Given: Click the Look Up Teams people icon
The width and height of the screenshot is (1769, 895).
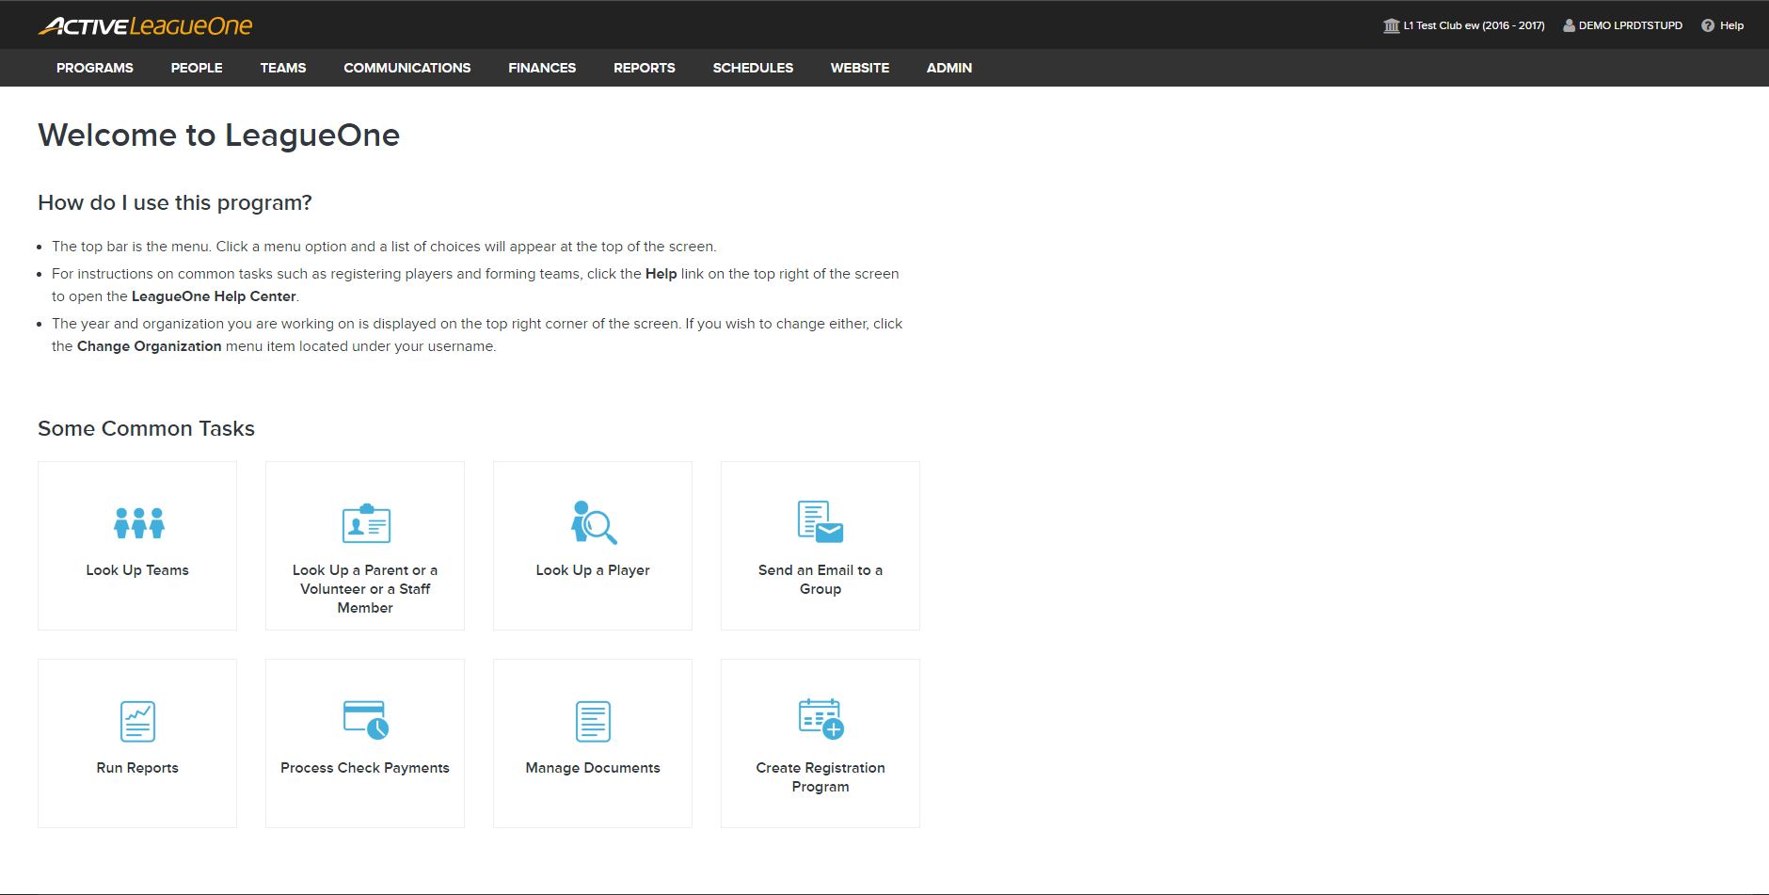Looking at the screenshot, I should (138, 523).
